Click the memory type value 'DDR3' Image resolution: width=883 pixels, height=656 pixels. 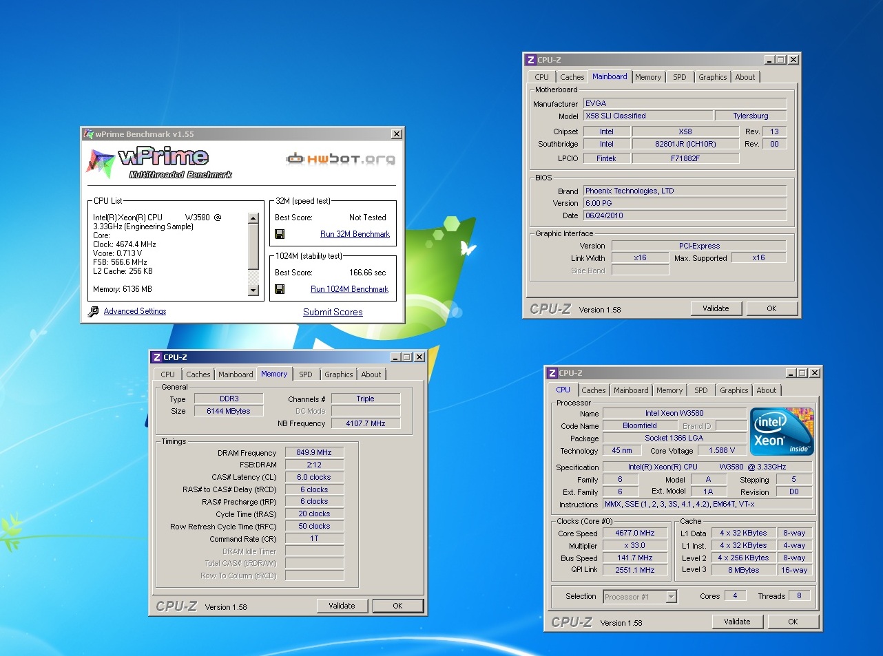pyautogui.click(x=229, y=399)
